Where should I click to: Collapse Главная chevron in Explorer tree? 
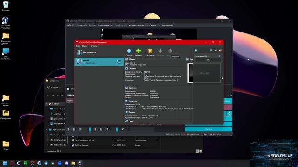[47, 104]
